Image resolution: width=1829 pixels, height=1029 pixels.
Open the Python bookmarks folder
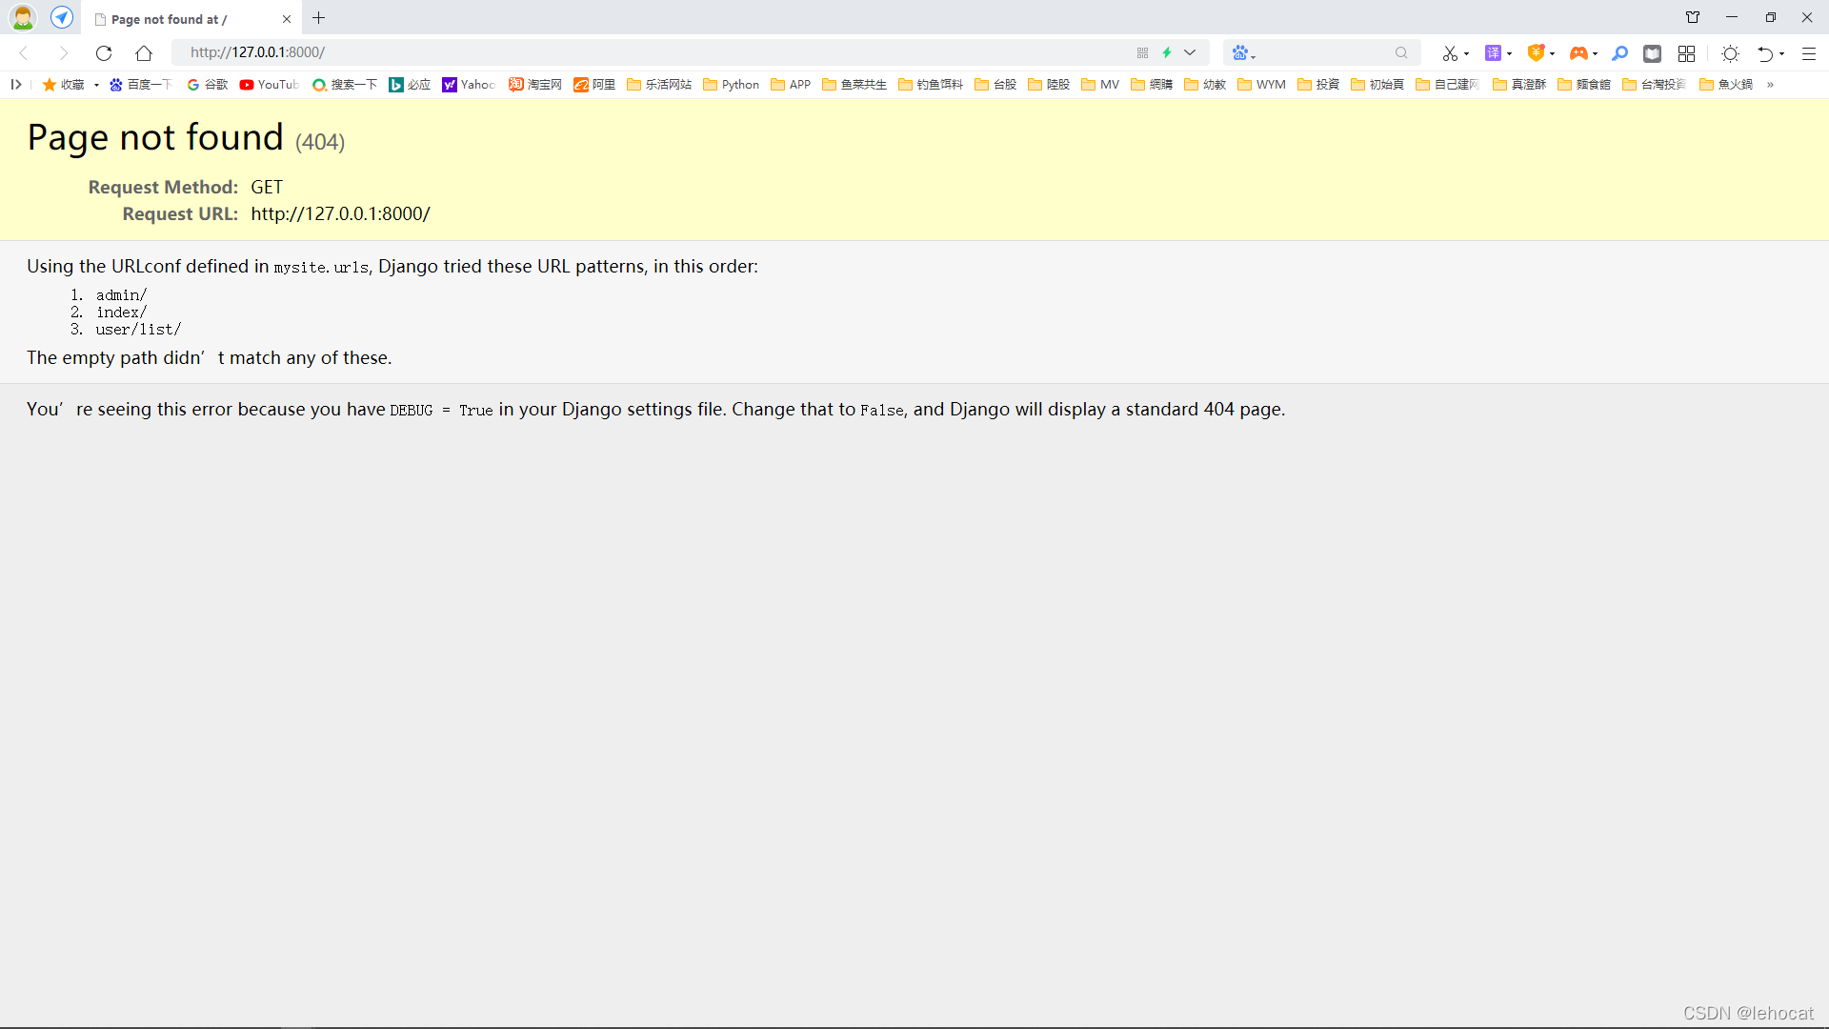[731, 85]
